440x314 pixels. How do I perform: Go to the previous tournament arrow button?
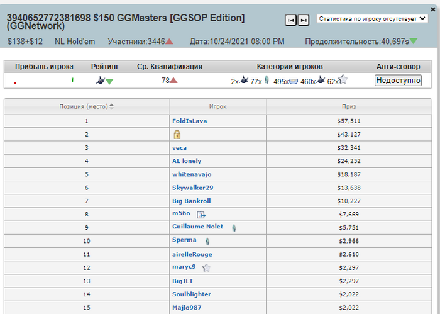290,20
